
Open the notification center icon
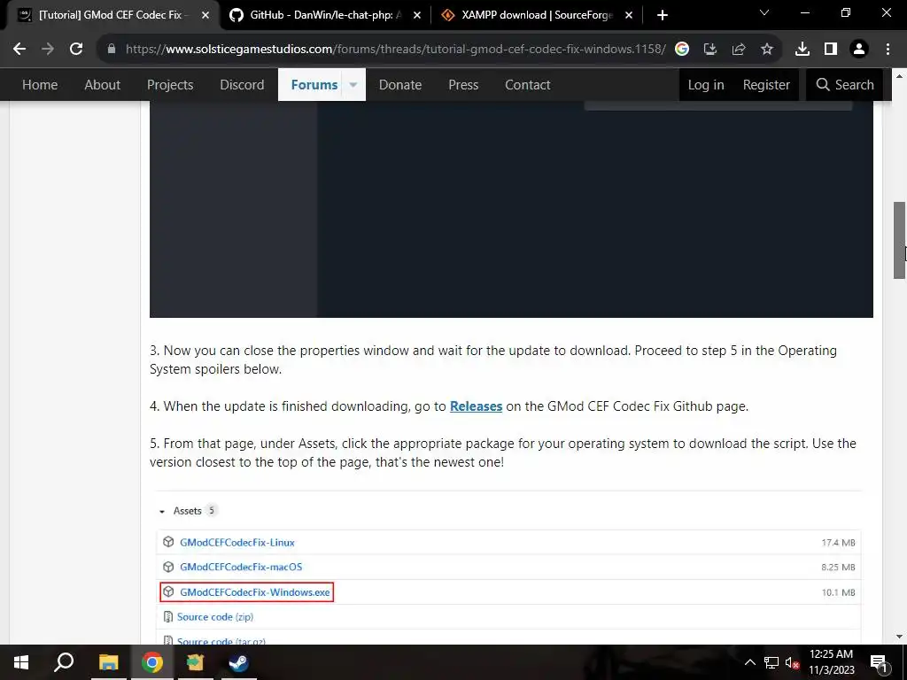click(879, 662)
